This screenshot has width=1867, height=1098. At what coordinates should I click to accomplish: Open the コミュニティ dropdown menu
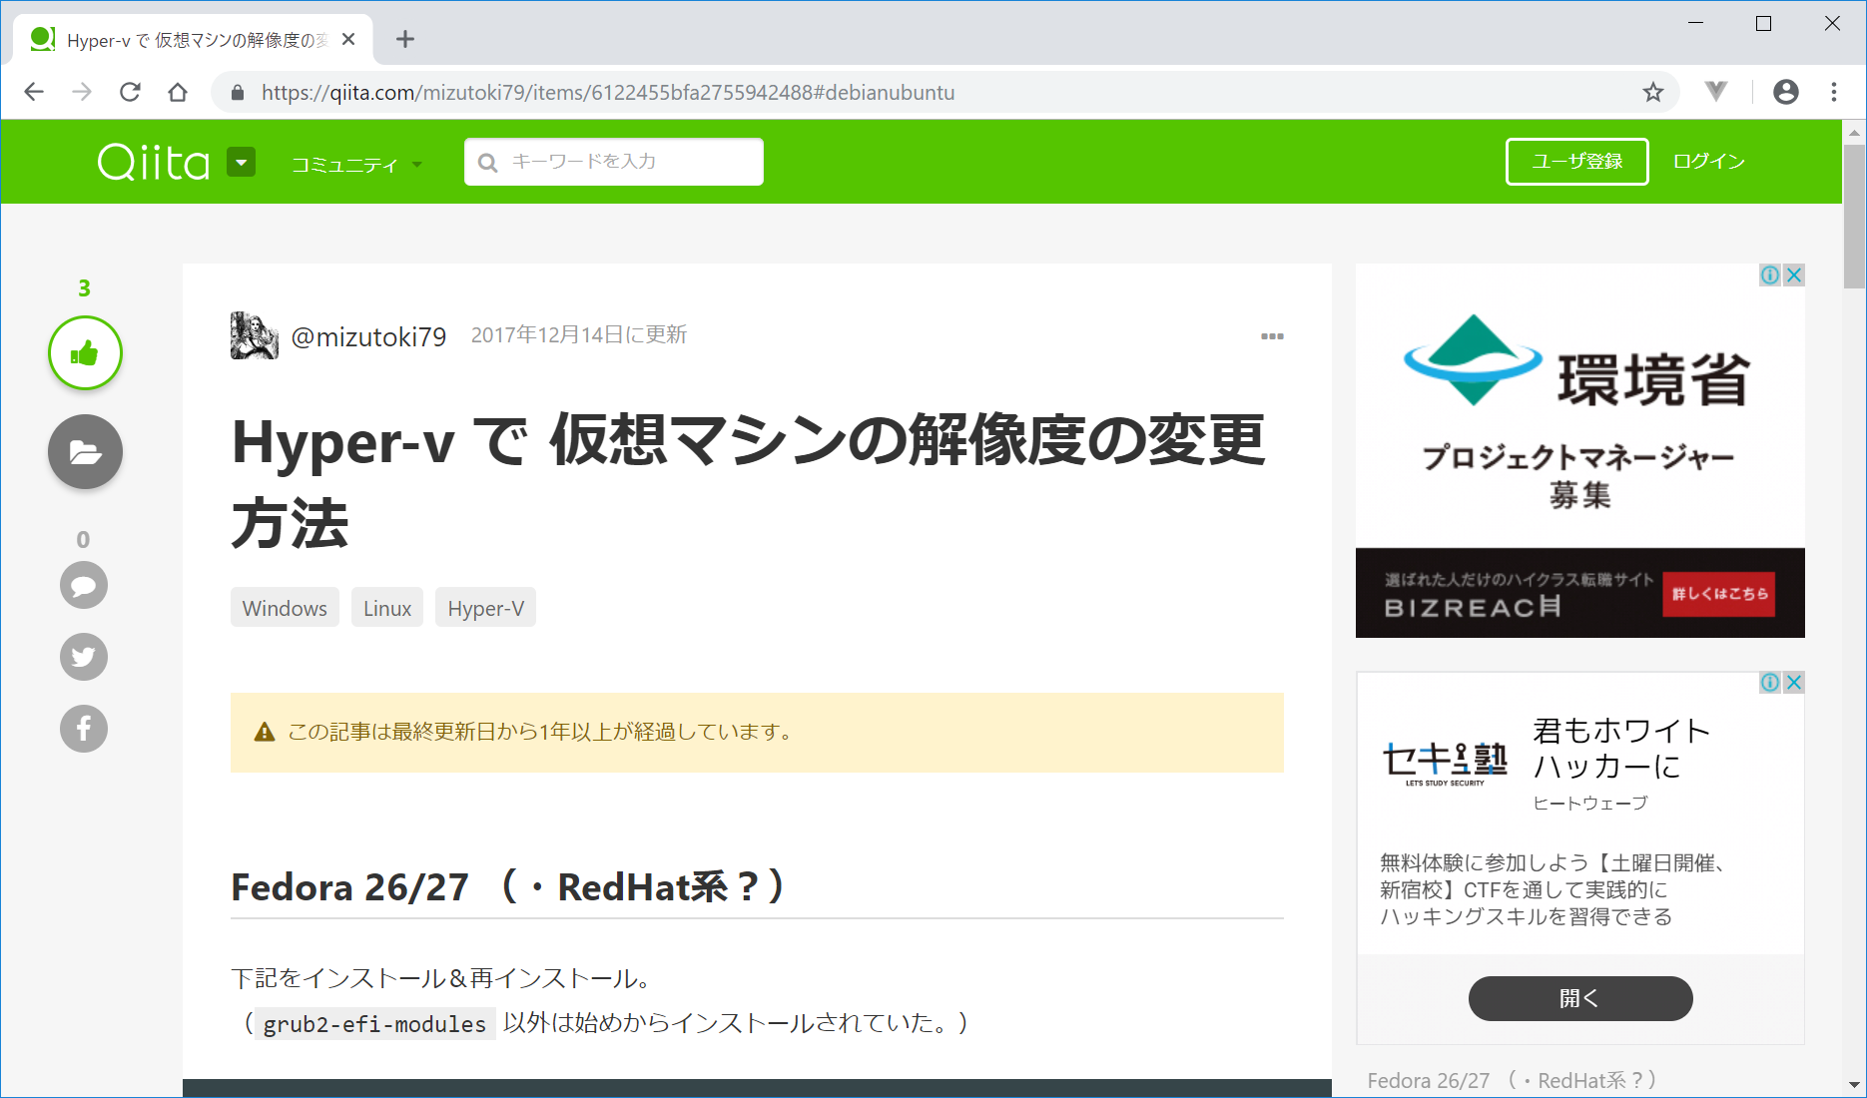(355, 165)
